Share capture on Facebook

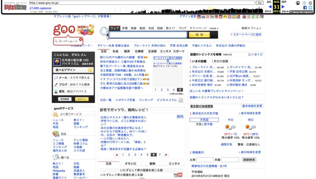click(305, 8)
